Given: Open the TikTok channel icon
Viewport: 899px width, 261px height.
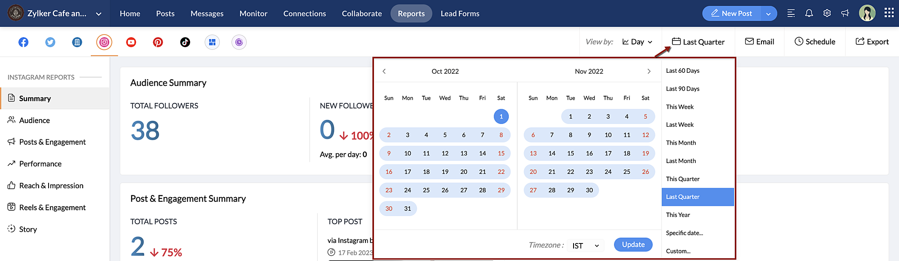Looking at the screenshot, I should coord(185,42).
